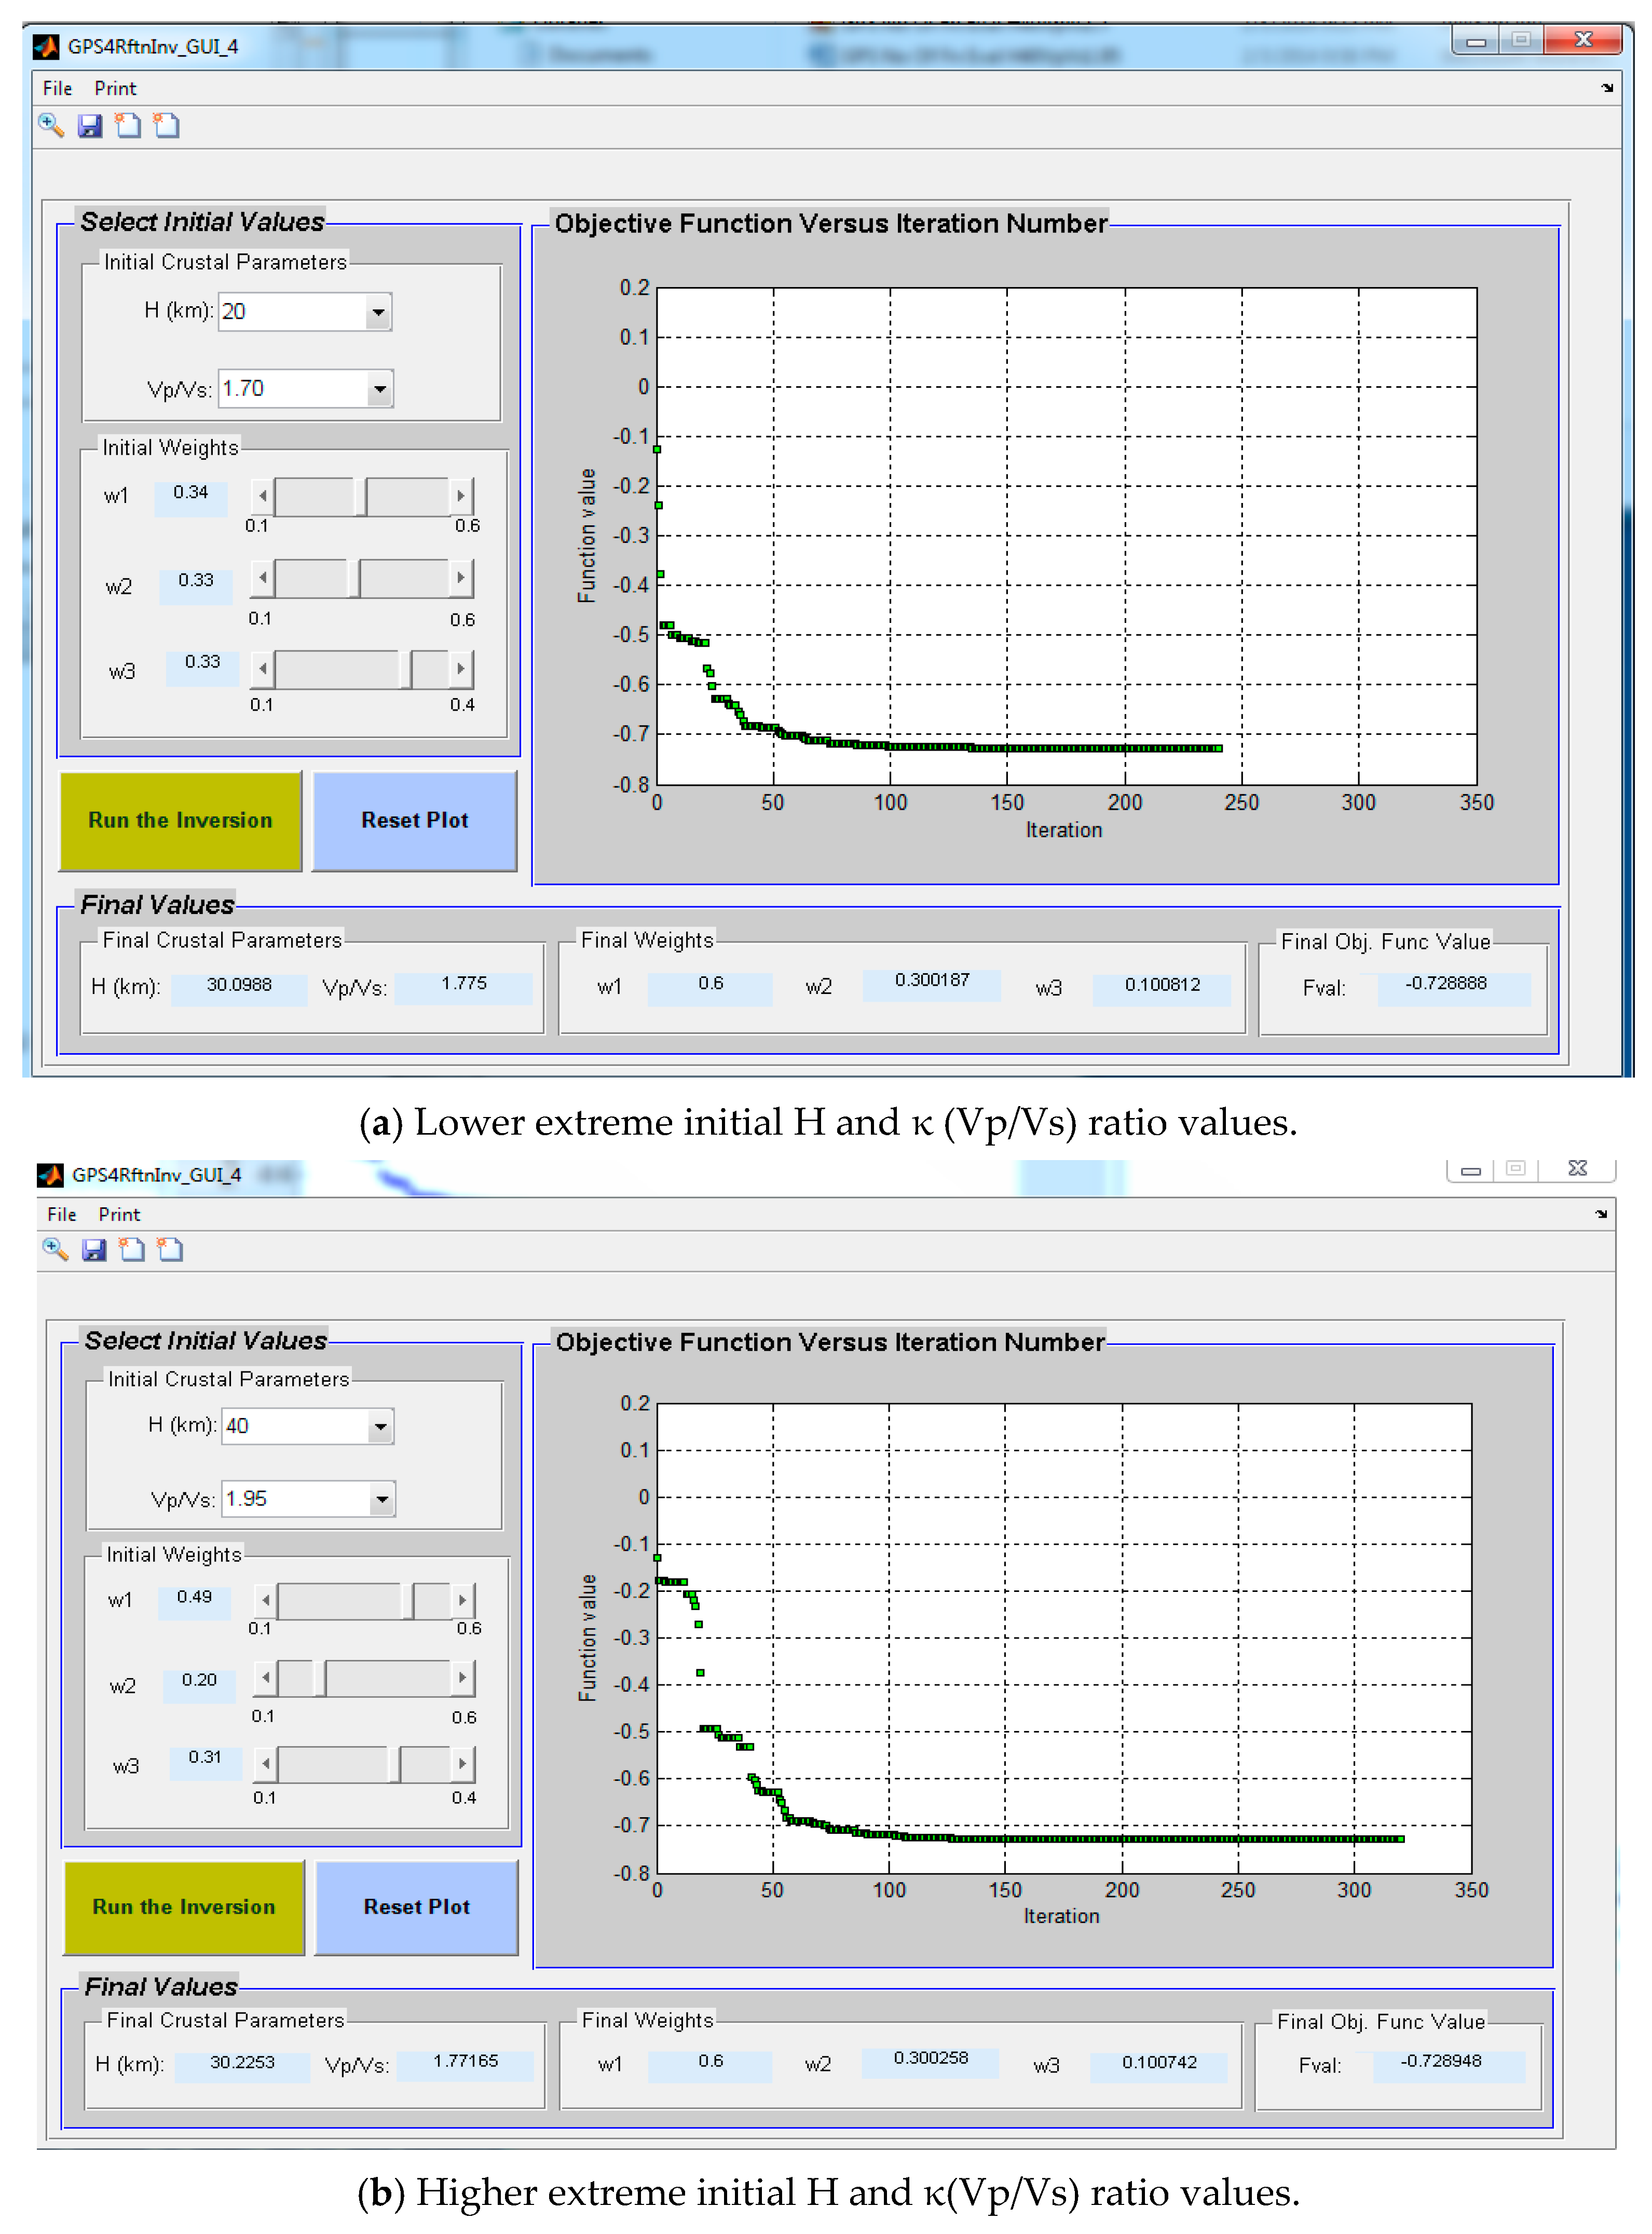Image resolution: width=1652 pixels, height=2234 pixels.
Task: Click dock arrow icon at upper window's menu bar edge
Action: (1607, 88)
